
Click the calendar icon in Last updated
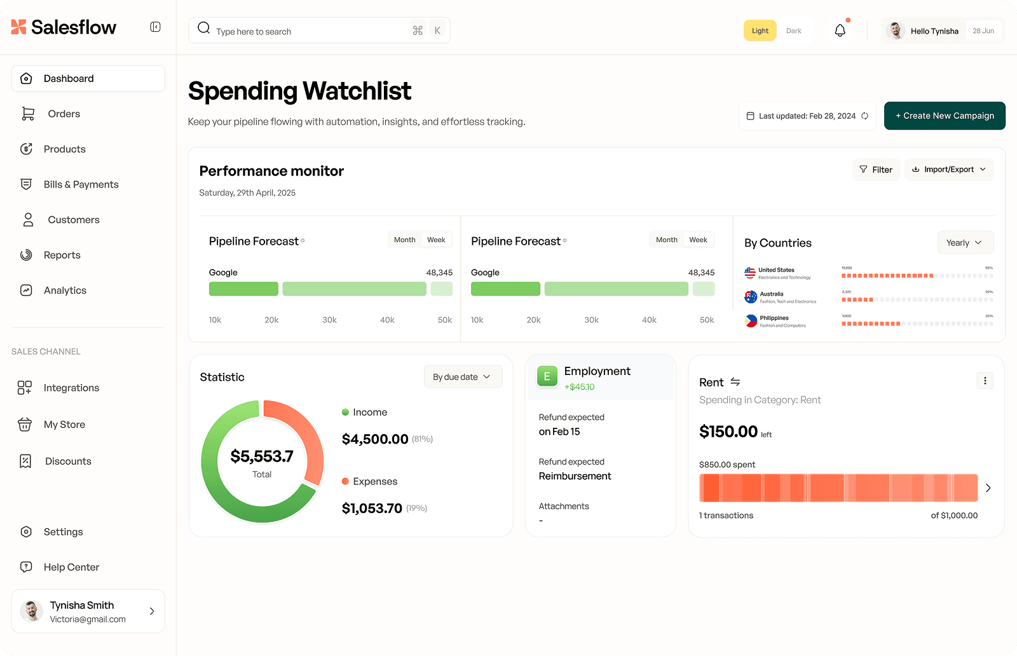click(x=750, y=116)
